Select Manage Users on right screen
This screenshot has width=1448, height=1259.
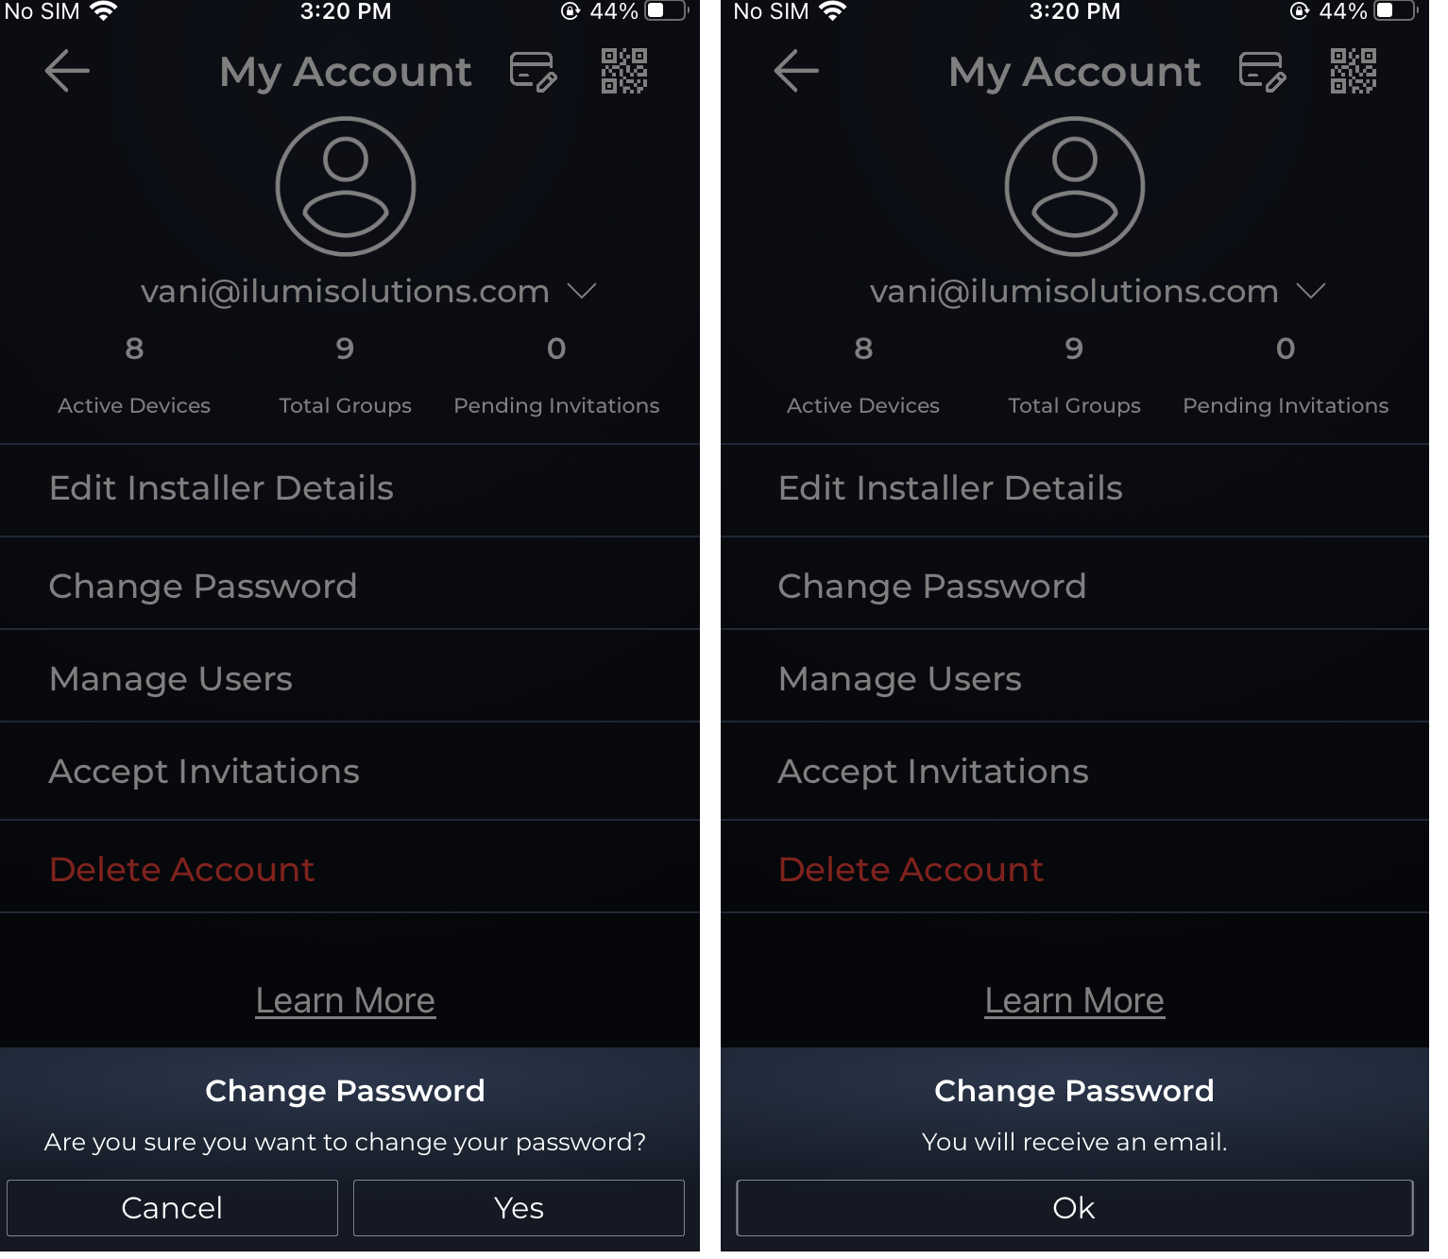(x=900, y=679)
